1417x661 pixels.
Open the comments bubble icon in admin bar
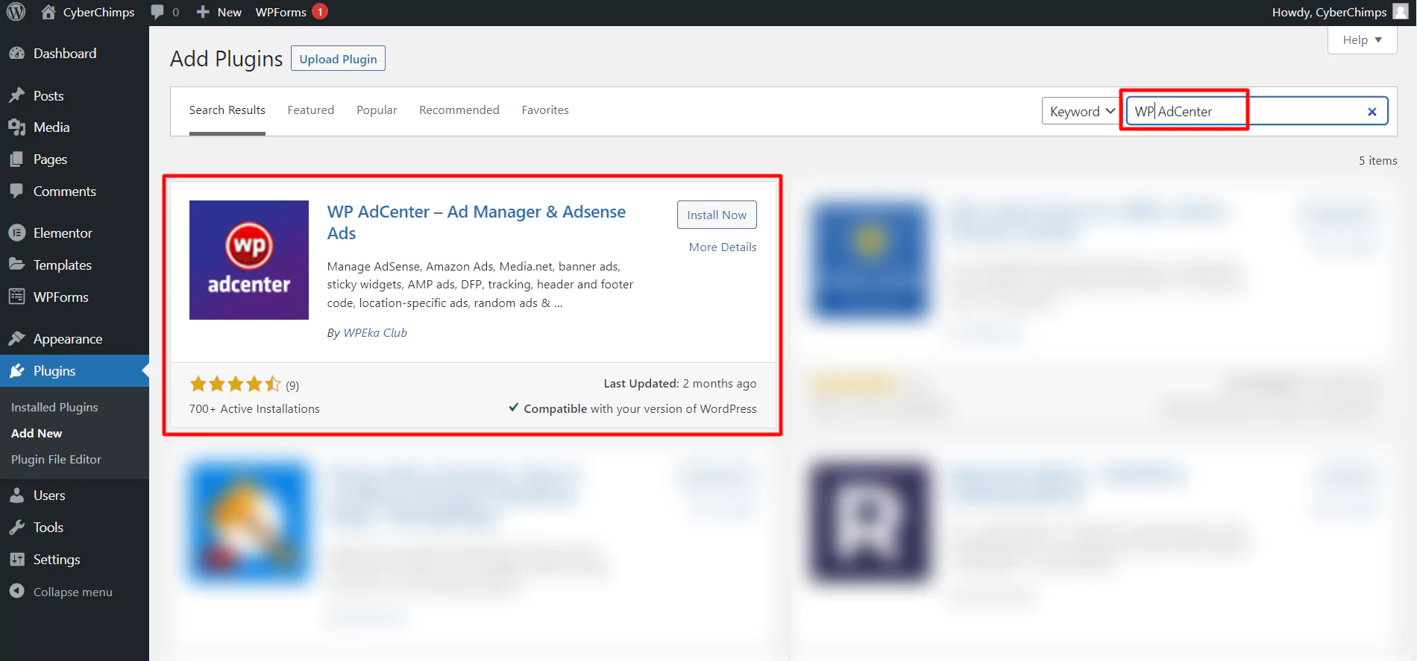point(157,12)
